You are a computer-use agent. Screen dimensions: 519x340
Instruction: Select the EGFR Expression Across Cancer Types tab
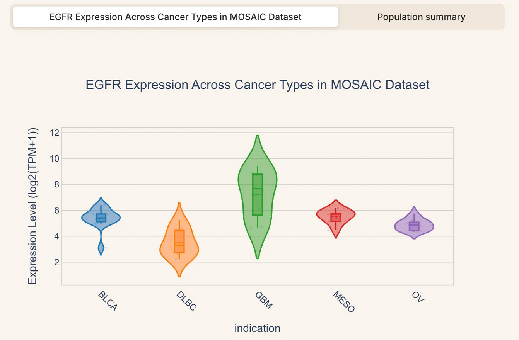pyautogui.click(x=175, y=17)
